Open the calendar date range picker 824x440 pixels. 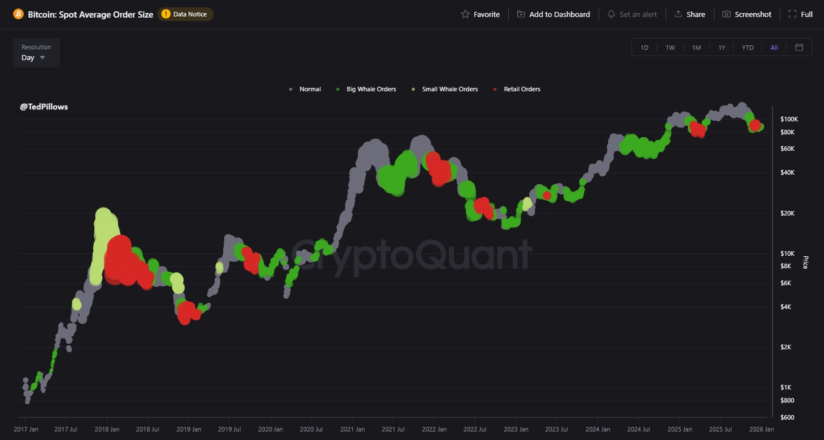click(x=799, y=47)
